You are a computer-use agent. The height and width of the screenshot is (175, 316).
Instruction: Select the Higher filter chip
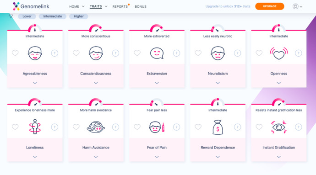pos(79,16)
